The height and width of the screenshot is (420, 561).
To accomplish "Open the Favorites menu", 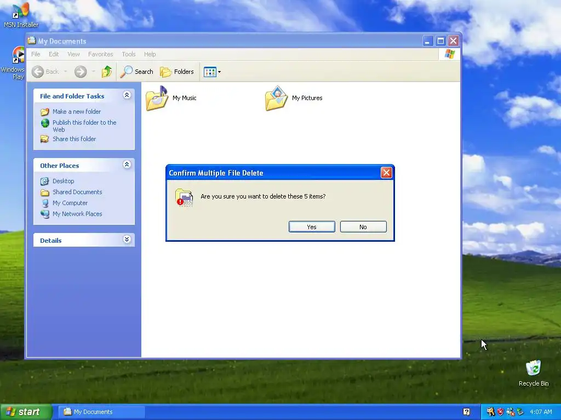I will (x=101, y=54).
